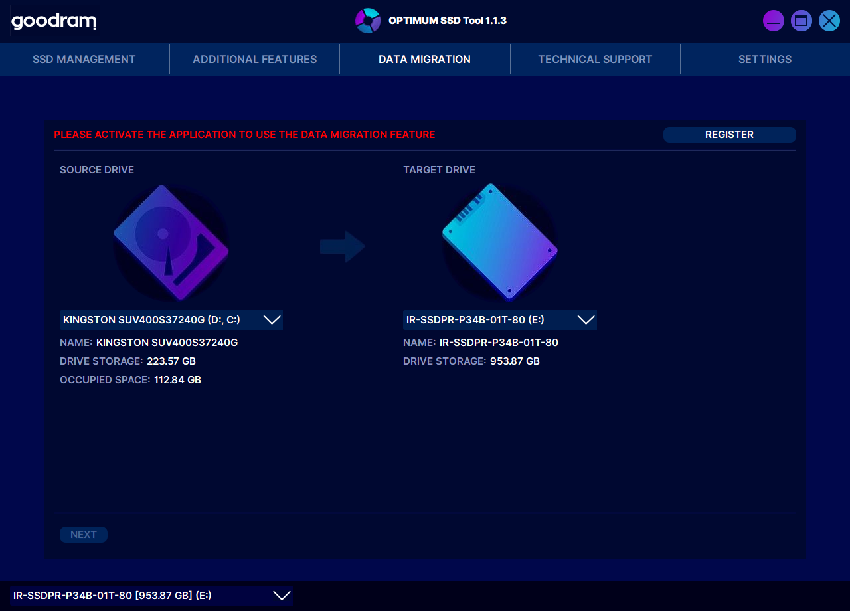Open the SSD Management tab

tap(84, 59)
